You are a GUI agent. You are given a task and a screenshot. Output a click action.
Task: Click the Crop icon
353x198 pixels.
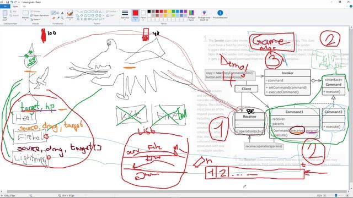click(32, 11)
